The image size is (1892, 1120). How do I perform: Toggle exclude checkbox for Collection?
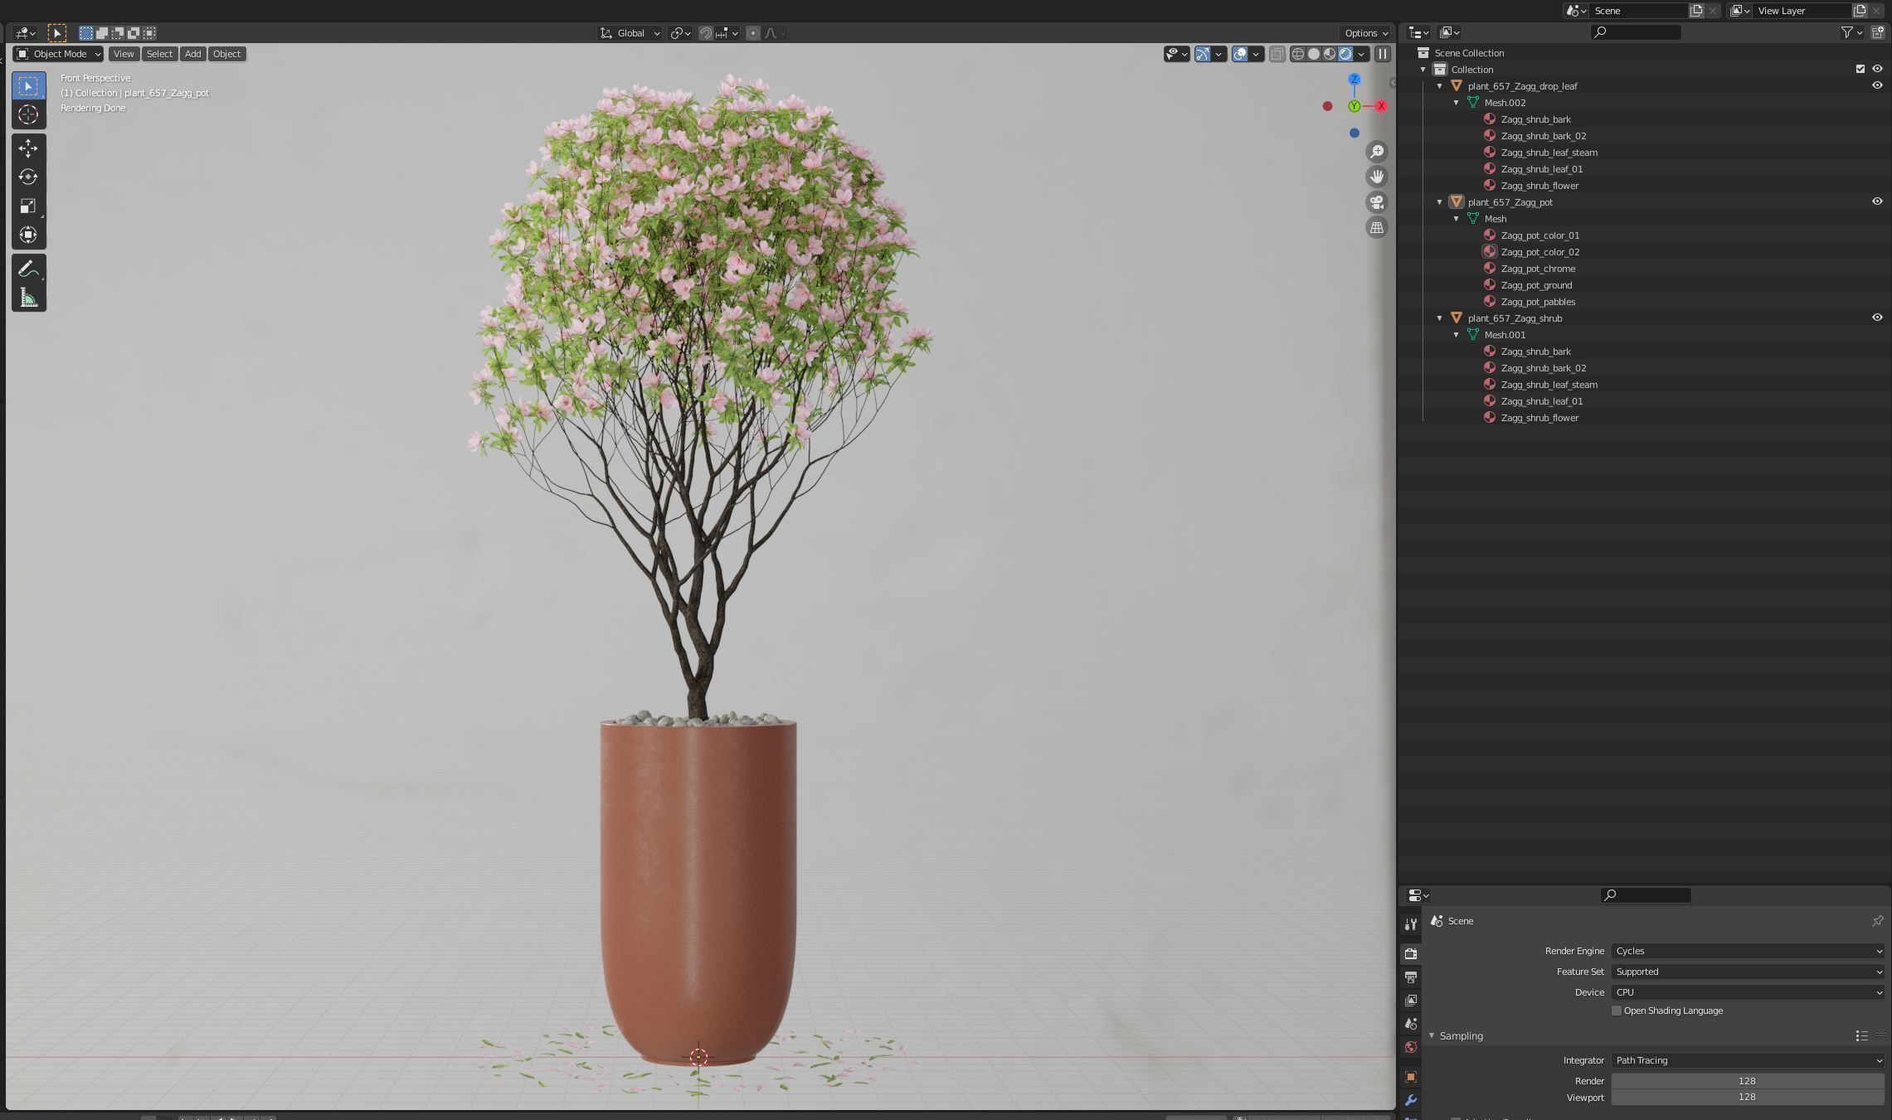point(1860,69)
